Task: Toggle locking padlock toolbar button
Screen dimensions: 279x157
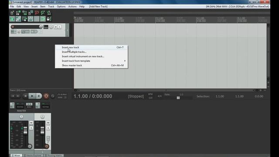Action: [49, 19]
